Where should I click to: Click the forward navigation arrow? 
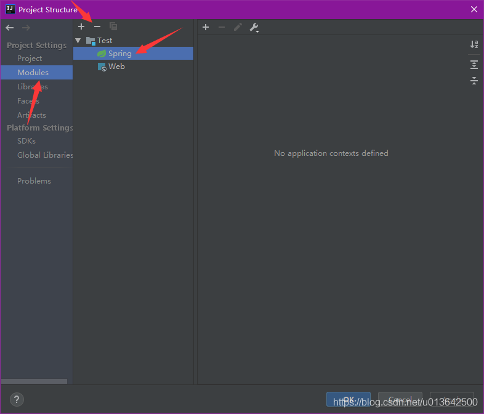(26, 28)
